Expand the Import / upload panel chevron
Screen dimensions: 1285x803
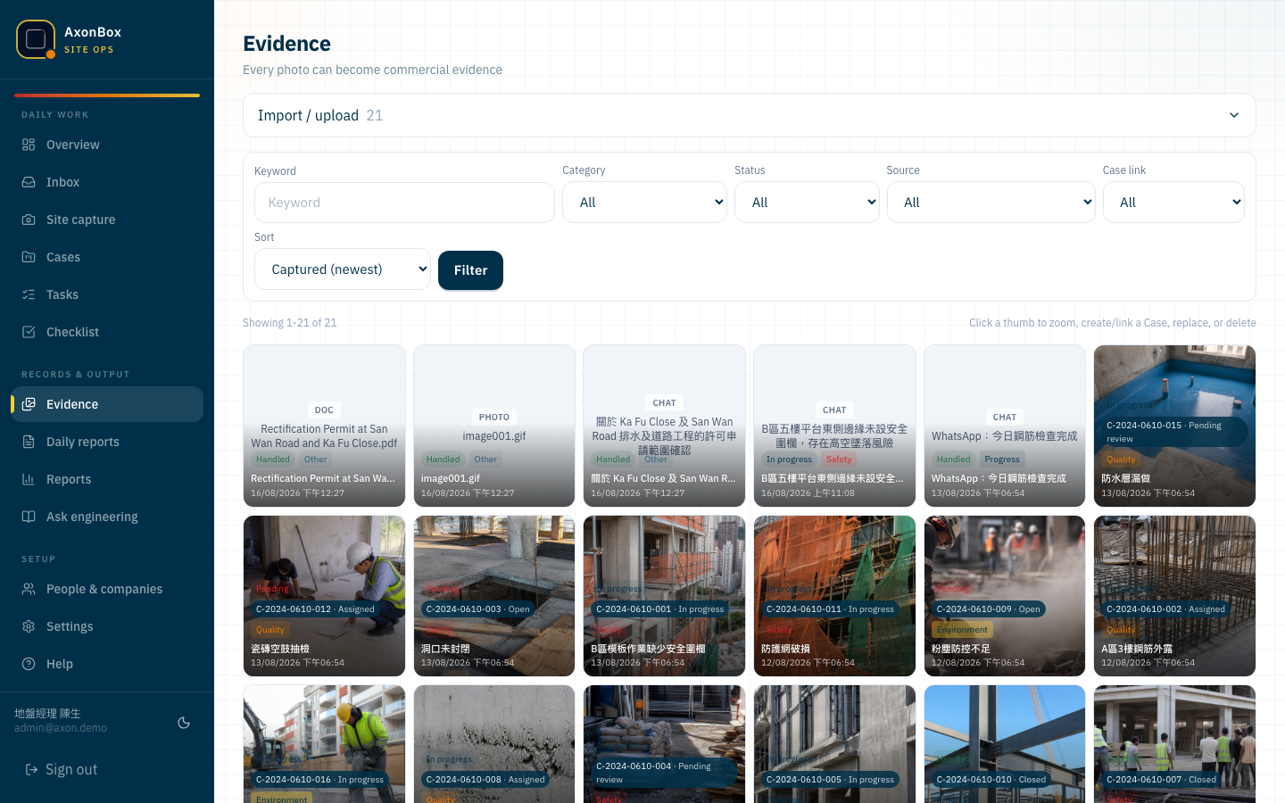click(1234, 115)
